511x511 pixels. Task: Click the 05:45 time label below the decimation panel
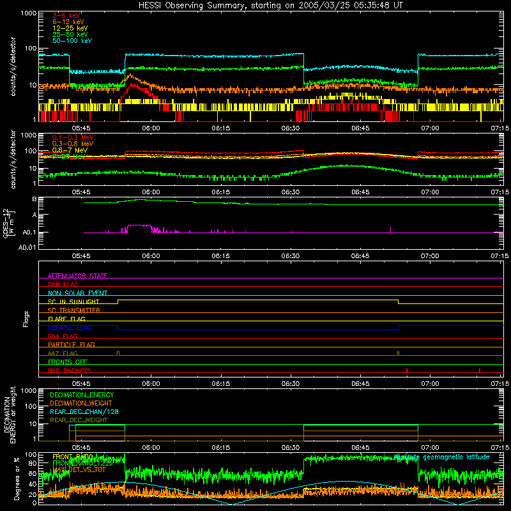[81, 448]
